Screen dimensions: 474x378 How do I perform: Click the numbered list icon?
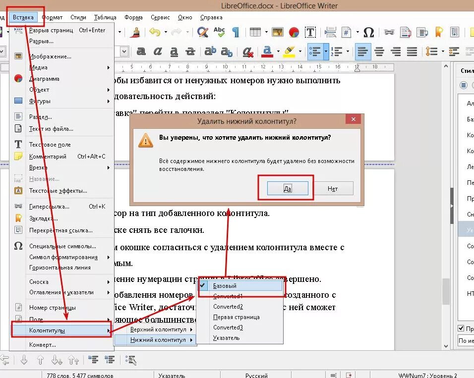click(336, 52)
